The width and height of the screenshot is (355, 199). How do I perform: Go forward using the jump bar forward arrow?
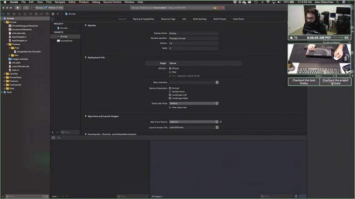coord(62,14)
